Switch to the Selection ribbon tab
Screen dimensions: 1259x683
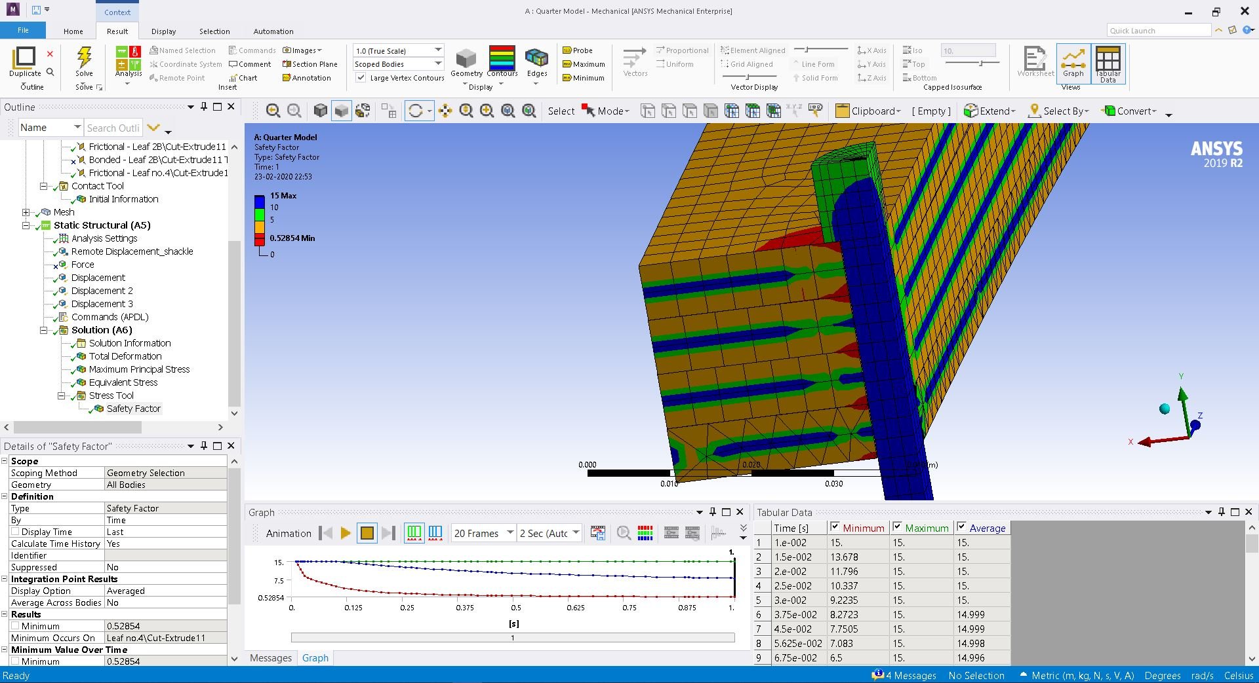214,31
